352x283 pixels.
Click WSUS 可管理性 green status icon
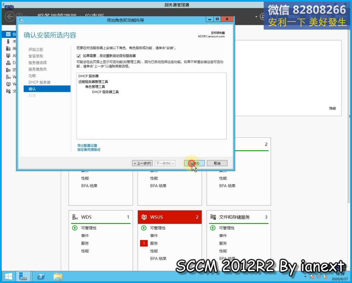[143, 228]
